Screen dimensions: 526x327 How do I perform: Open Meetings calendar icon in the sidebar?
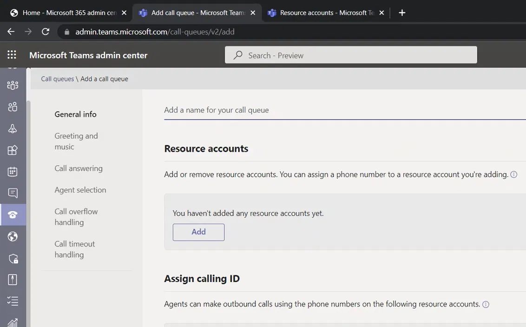[13, 172]
